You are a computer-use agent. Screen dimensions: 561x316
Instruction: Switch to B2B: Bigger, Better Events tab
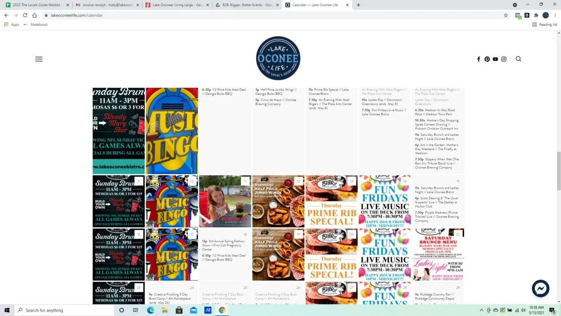pyautogui.click(x=247, y=5)
